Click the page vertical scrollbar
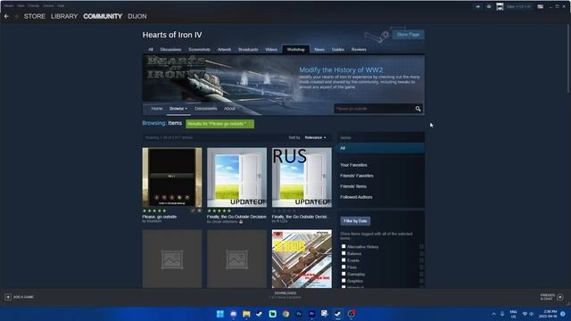 click(x=568, y=58)
